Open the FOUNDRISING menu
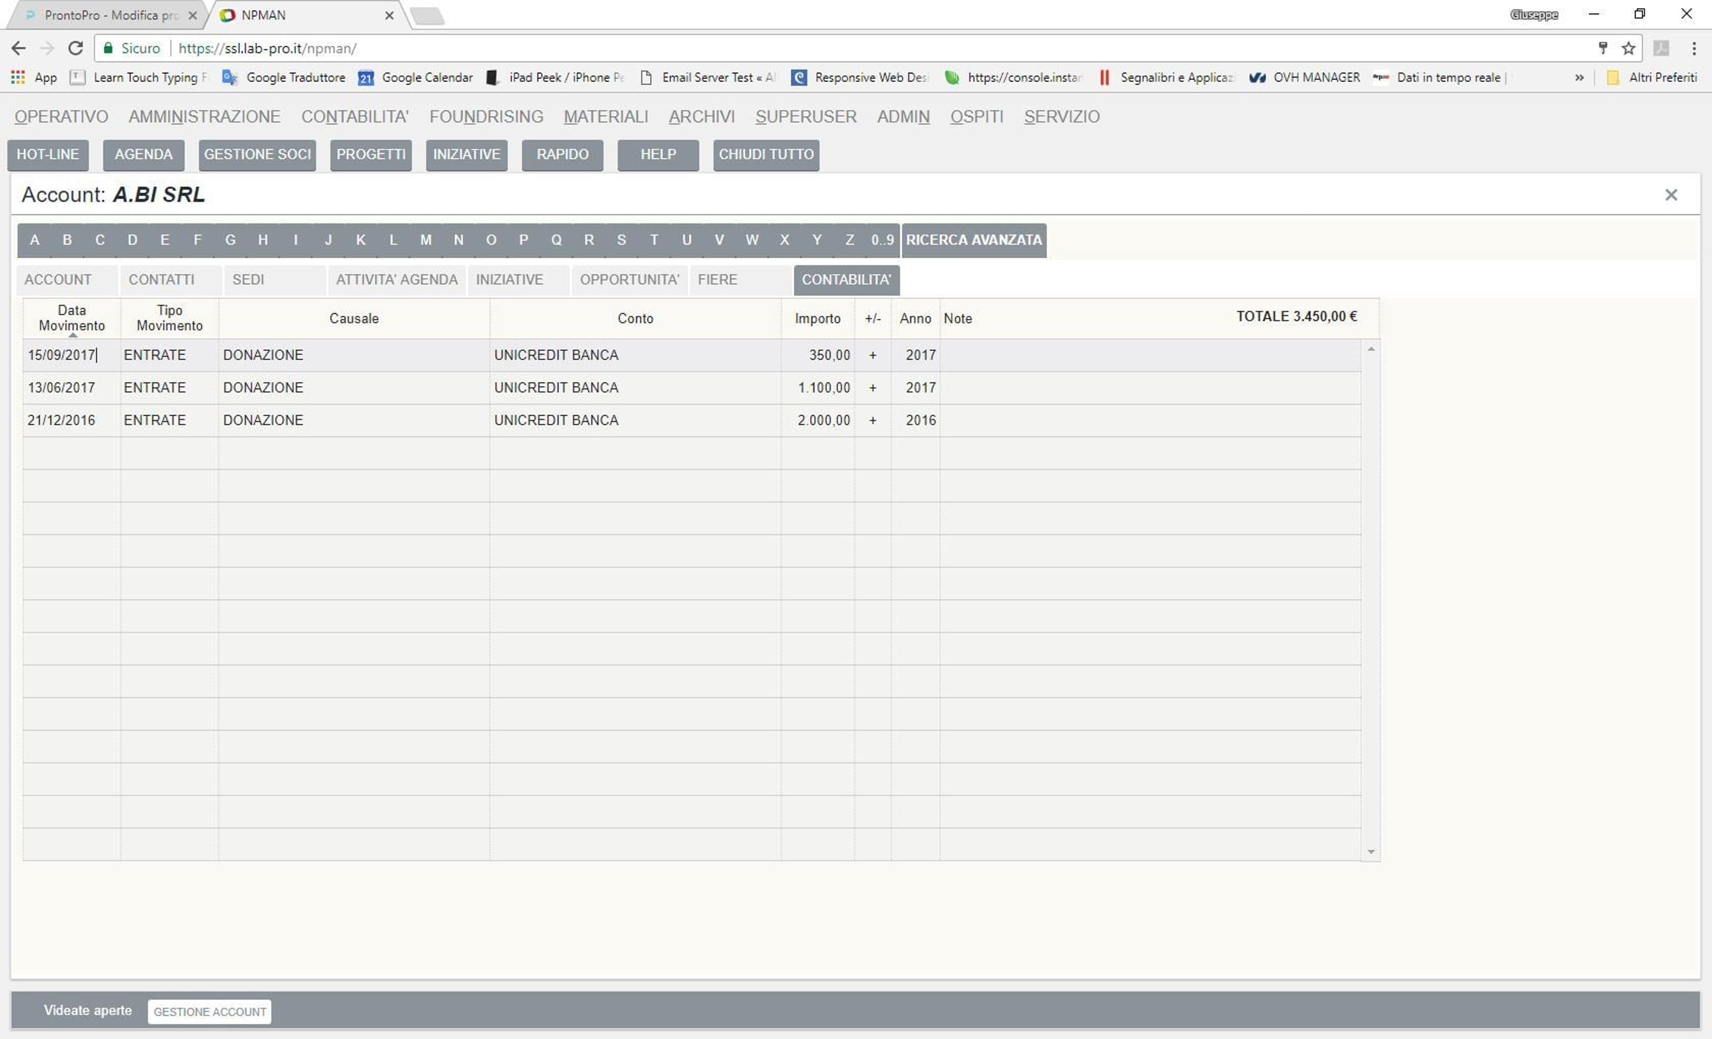The height and width of the screenshot is (1039, 1712). tap(486, 117)
